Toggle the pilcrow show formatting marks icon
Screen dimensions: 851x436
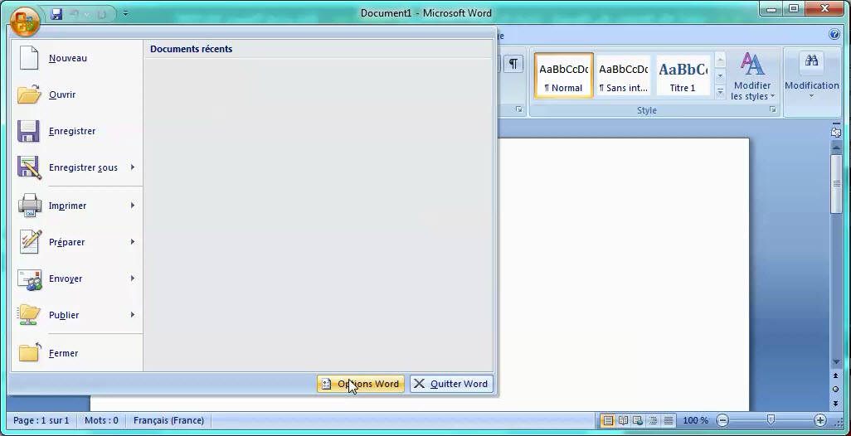(x=513, y=64)
